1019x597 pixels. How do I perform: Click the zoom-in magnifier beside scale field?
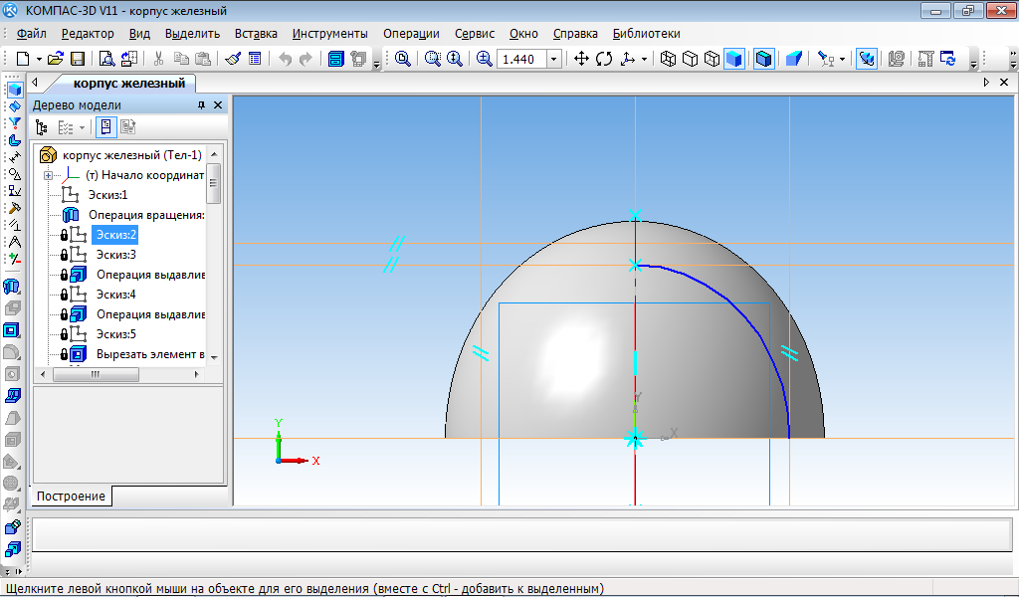pyautogui.click(x=484, y=59)
